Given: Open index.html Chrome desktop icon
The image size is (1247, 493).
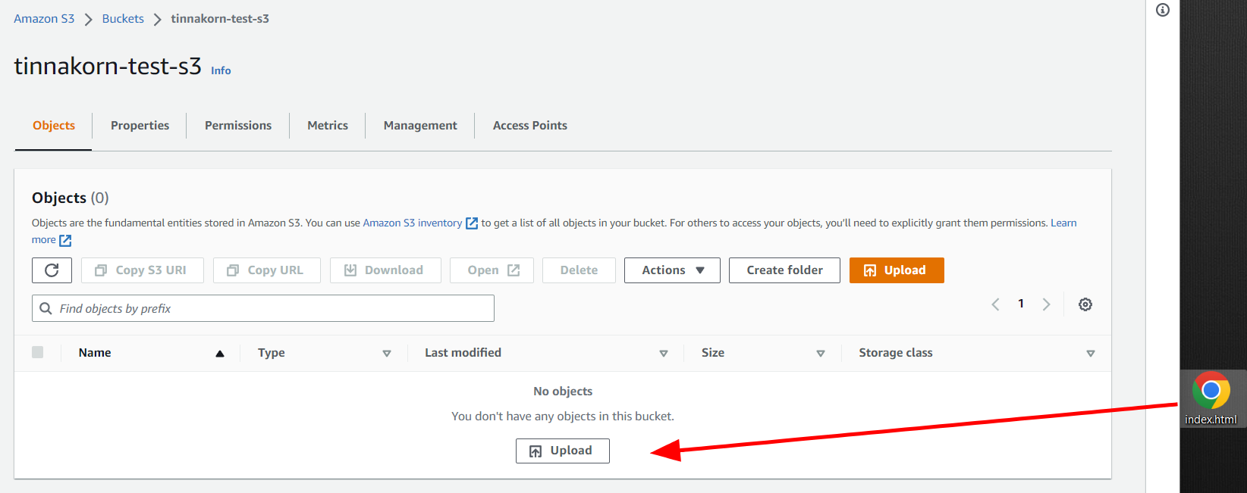Looking at the screenshot, I should tap(1211, 398).
